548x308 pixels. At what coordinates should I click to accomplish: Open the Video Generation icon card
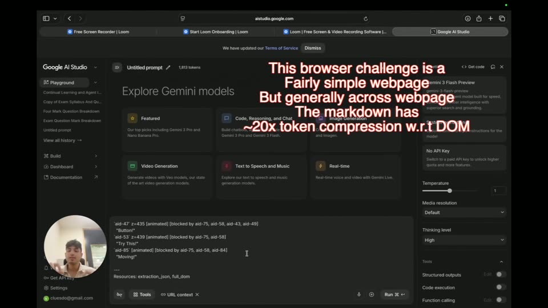[167, 177]
